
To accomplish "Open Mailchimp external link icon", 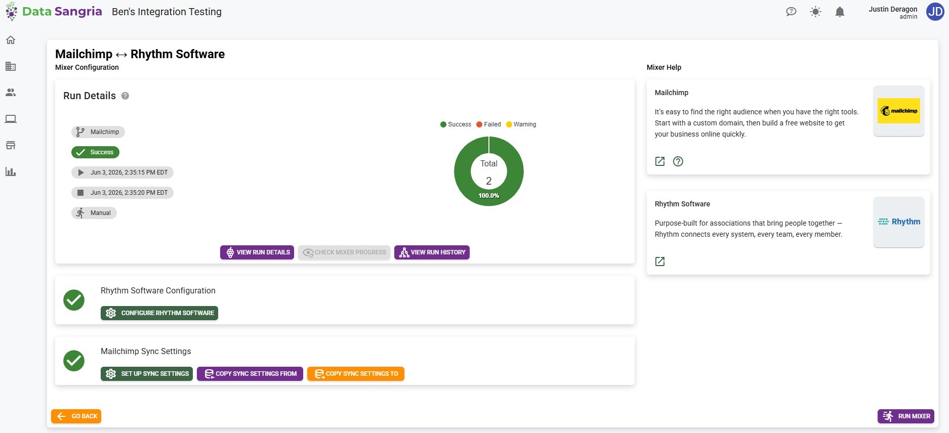I will tap(660, 161).
